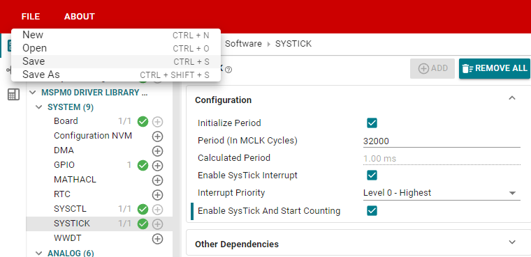This screenshot has height=257, width=531.
Task: Open the calculator icon in left sidebar
Action: coord(13,95)
